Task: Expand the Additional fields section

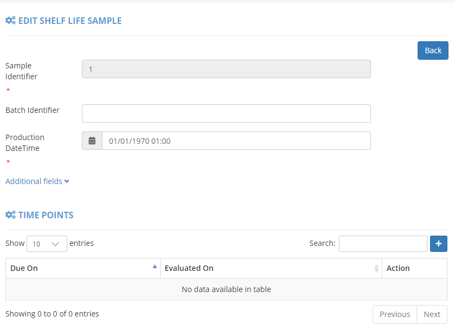Action: coord(34,181)
